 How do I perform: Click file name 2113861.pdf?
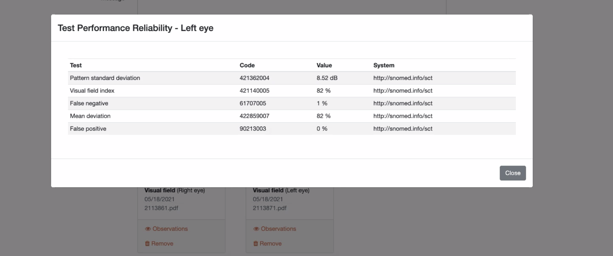(161, 208)
